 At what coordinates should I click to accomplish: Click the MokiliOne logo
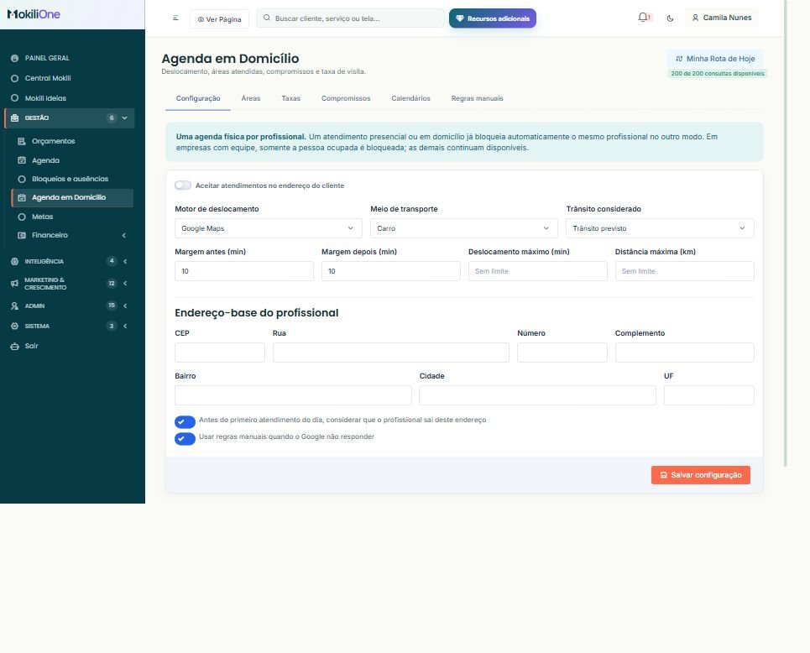[x=34, y=14]
